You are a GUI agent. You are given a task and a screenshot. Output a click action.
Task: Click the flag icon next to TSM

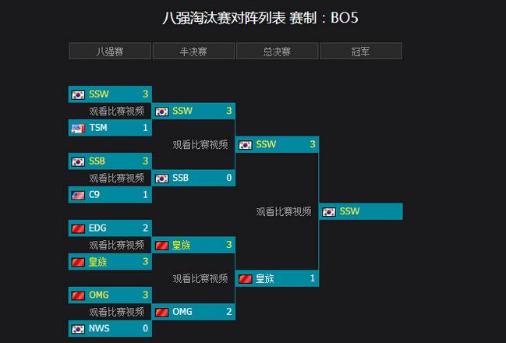coord(78,128)
